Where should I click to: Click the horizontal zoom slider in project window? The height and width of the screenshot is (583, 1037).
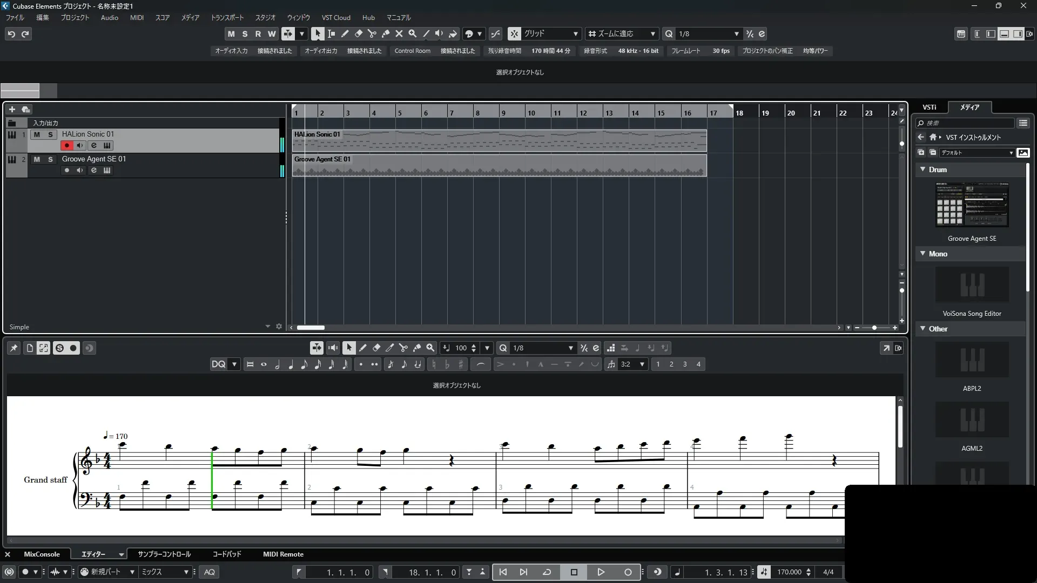tap(874, 328)
